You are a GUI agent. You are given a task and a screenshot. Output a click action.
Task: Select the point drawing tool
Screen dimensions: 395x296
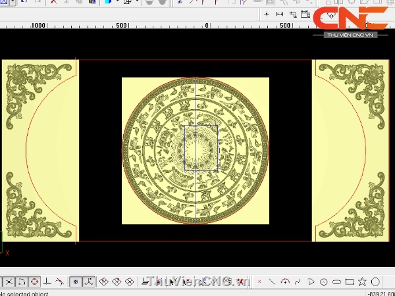[x=259, y=282]
